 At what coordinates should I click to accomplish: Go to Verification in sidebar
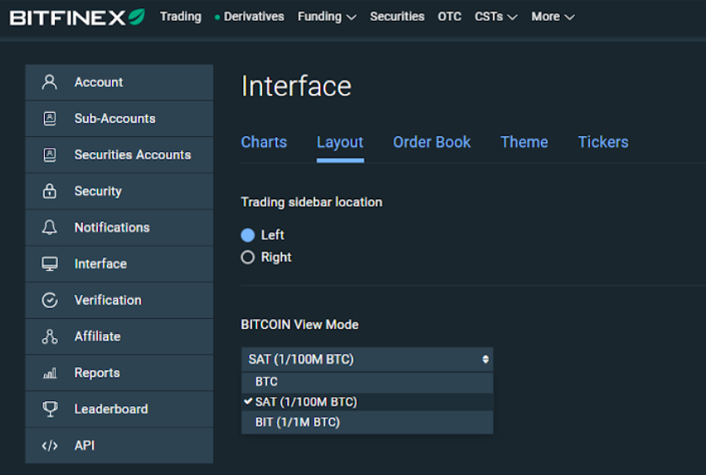(x=119, y=300)
